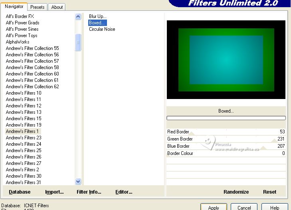
Task: Pick Andrew's Filters 19
Action: tap(24, 125)
